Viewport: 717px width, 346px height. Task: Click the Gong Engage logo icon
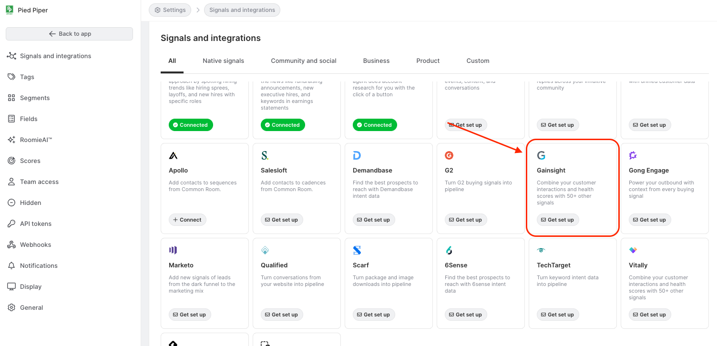(x=633, y=155)
